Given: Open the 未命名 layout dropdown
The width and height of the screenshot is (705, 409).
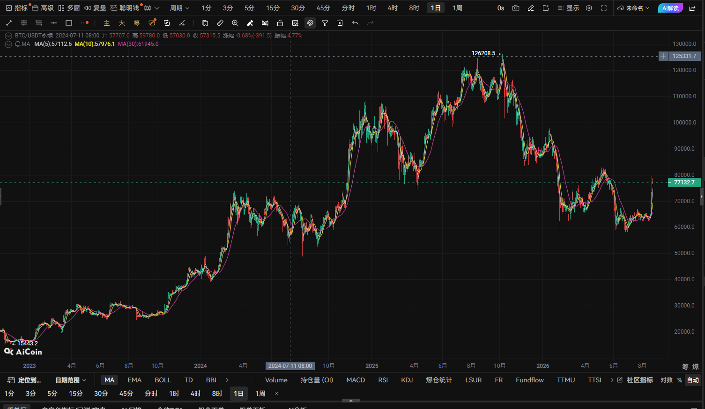Looking at the screenshot, I should 634,8.
